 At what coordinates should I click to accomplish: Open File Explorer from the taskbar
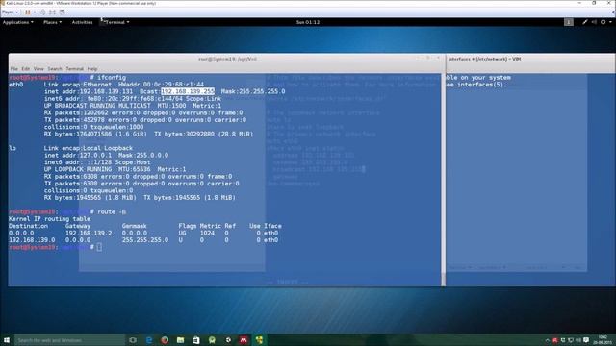[180, 340]
